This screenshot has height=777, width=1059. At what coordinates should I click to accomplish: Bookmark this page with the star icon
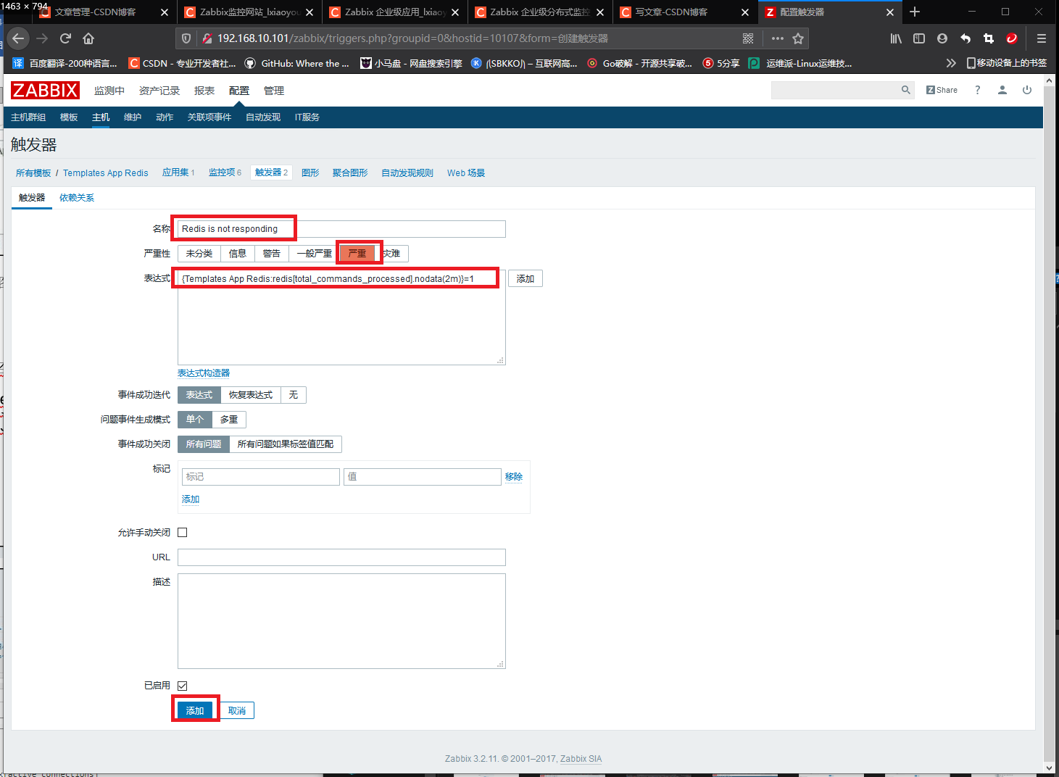pyautogui.click(x=798, y=38)
